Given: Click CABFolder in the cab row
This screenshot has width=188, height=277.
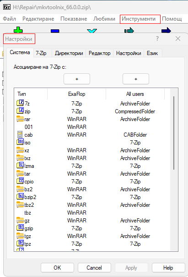Looking at the screenshot, I should tap(135, 135).
